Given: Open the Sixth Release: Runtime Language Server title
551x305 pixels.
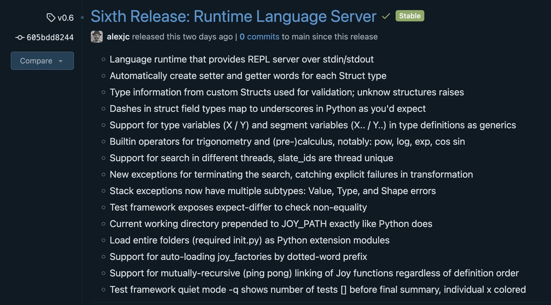Looking at the screenshot, I should 234,16.
